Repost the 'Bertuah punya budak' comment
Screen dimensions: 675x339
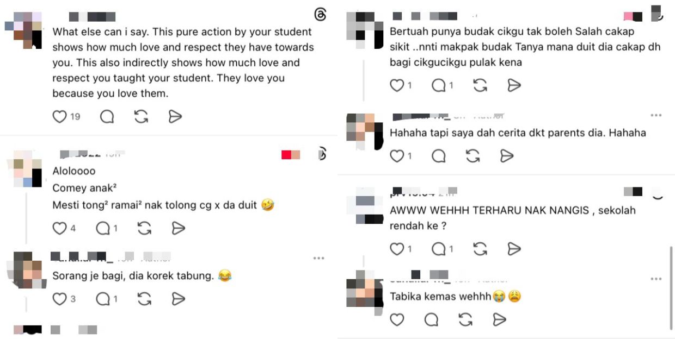480,85
